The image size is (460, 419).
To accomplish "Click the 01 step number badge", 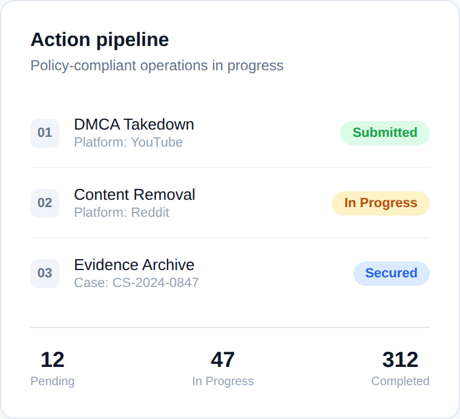I will point(45,133).
